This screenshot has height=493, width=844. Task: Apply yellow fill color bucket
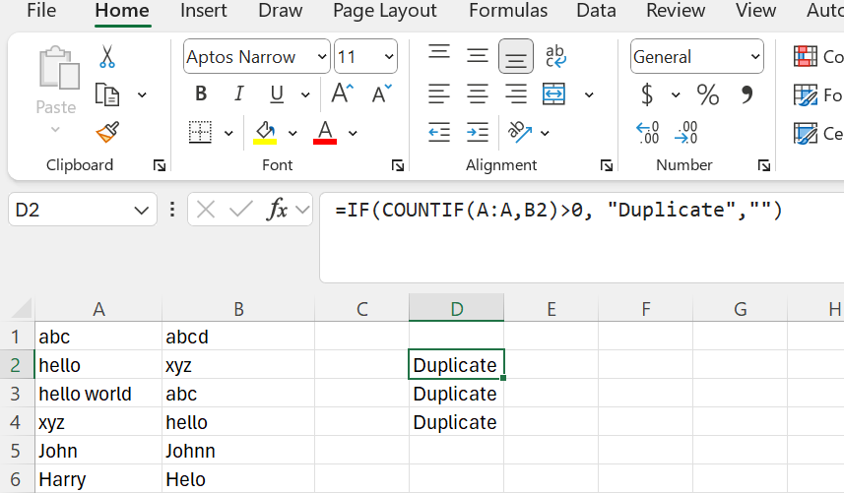265,132
